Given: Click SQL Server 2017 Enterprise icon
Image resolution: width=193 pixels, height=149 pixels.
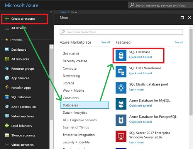Looking at the screenshot, I should tap(121, 136).
